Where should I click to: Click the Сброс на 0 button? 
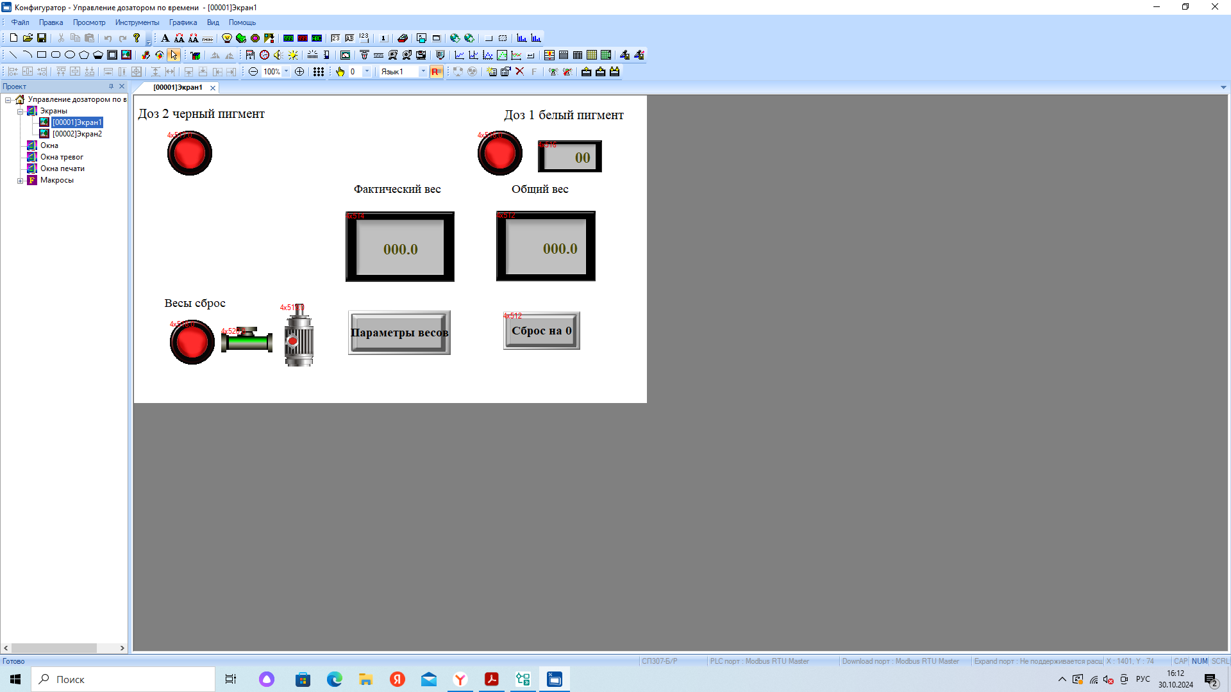(541, 331)
